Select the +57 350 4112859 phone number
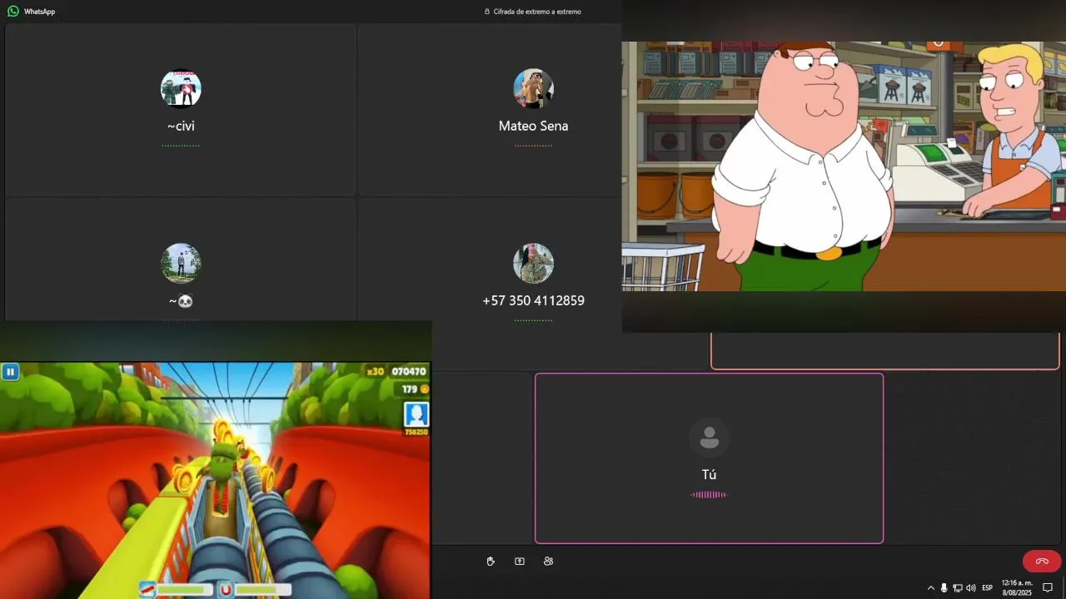1066x599 pixels. click(533, 301)
